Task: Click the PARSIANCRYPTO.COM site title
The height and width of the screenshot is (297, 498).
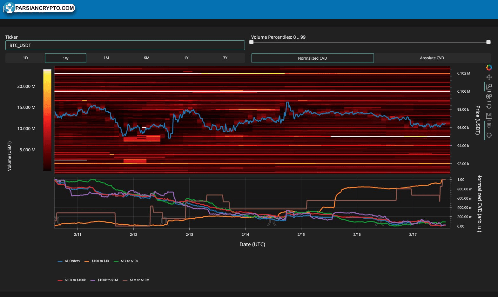Action: click(45, 8)
